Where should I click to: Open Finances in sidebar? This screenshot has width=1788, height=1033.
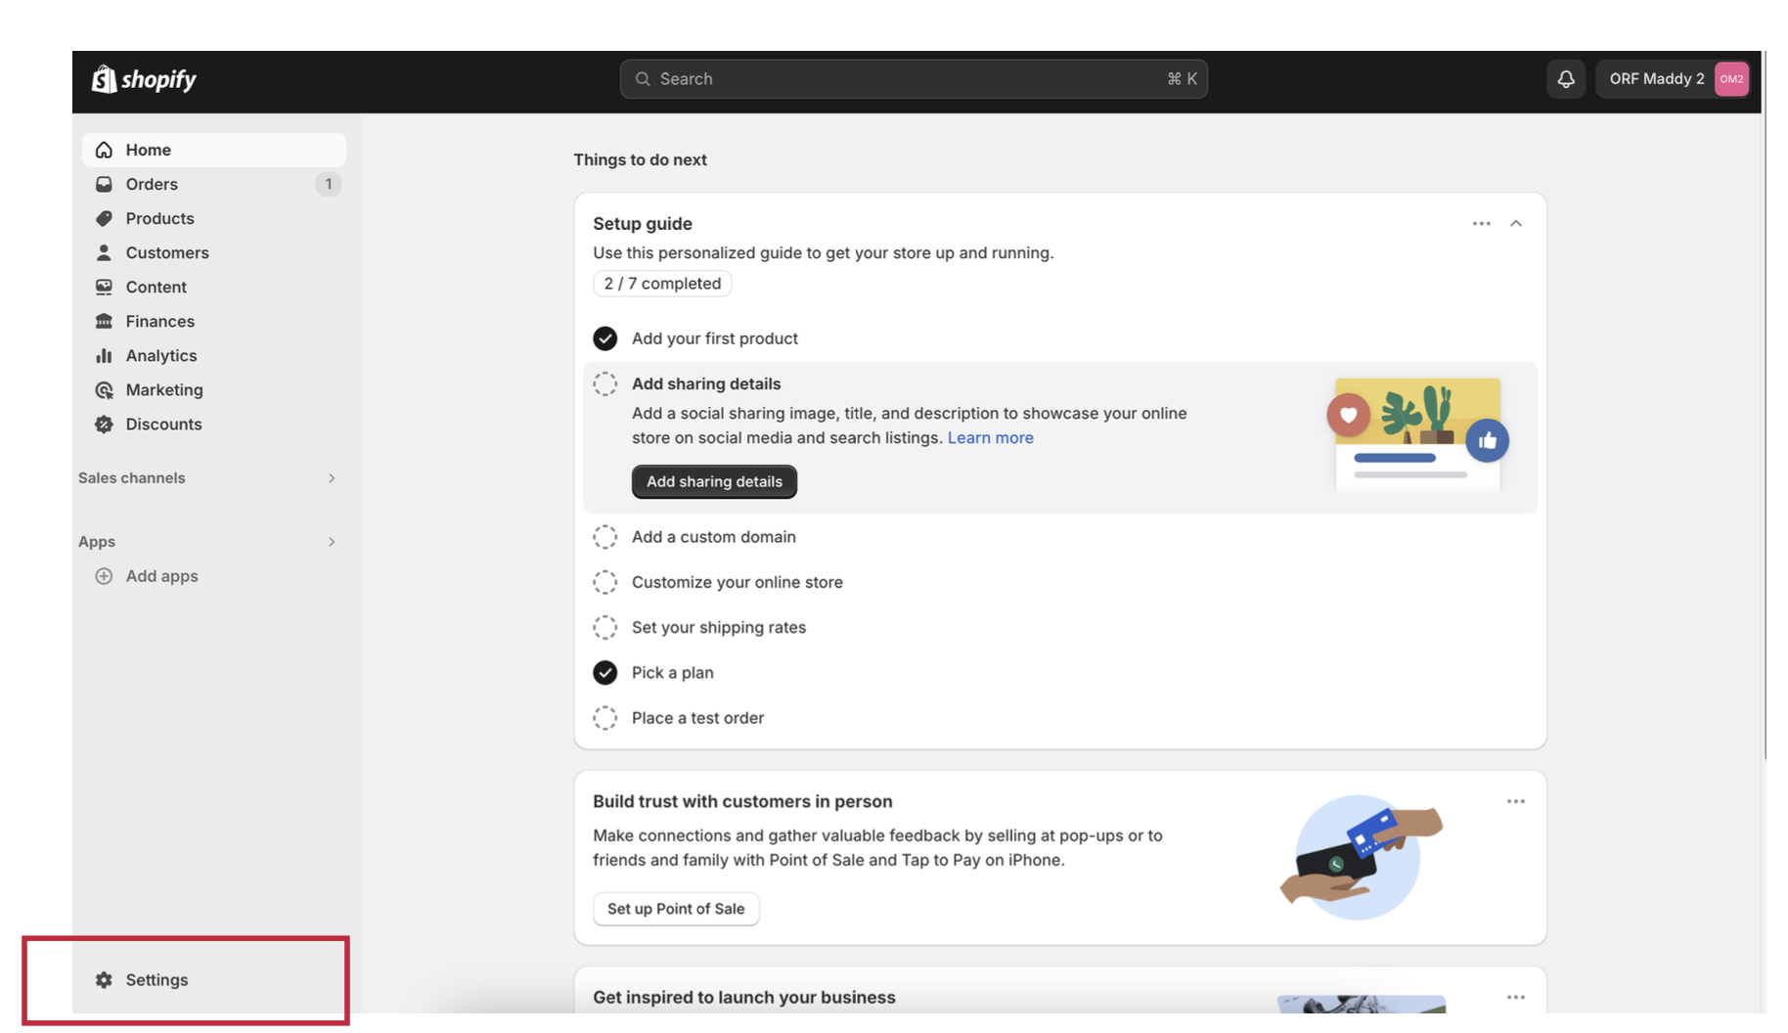(213, 321)
